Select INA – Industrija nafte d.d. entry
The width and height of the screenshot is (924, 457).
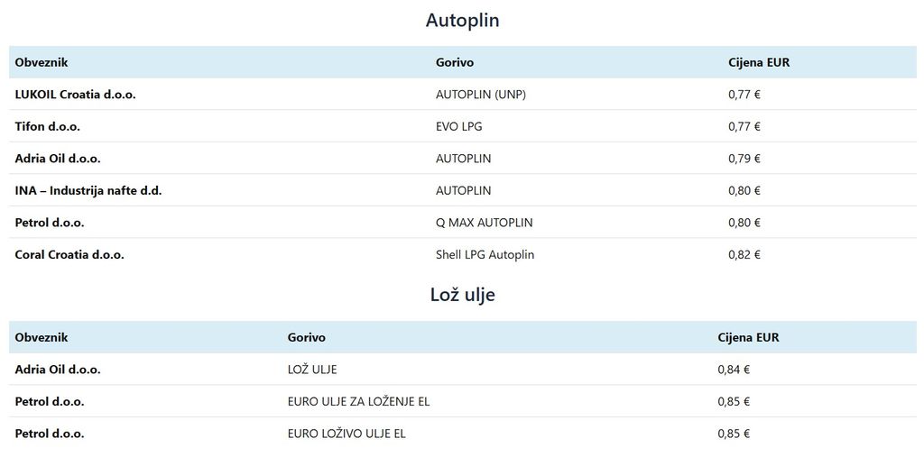[x=88, y=190]
